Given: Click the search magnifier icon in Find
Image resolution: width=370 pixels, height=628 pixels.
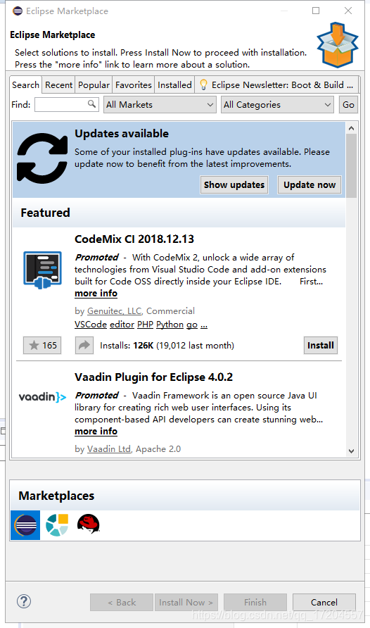Looking at the screenshot, I should coord(92,104).
